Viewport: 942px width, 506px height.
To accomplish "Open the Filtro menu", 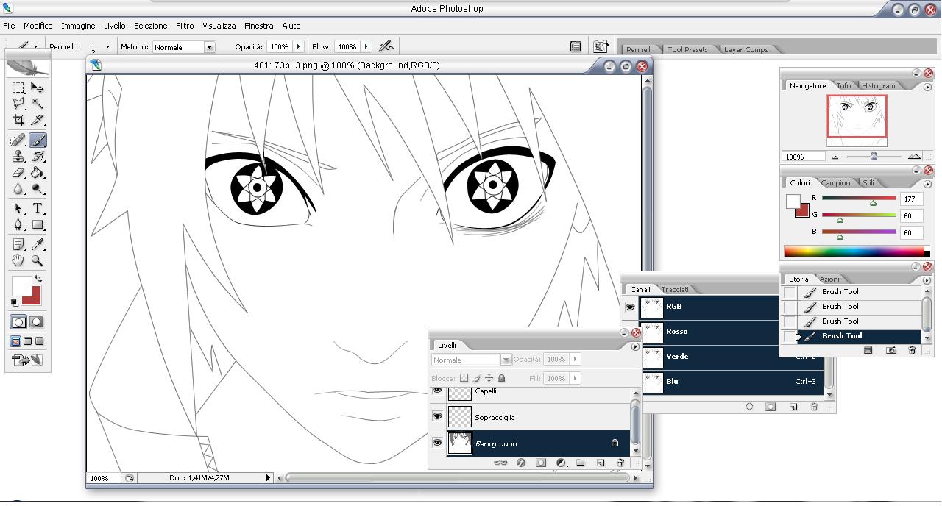I will coord(185,26).
